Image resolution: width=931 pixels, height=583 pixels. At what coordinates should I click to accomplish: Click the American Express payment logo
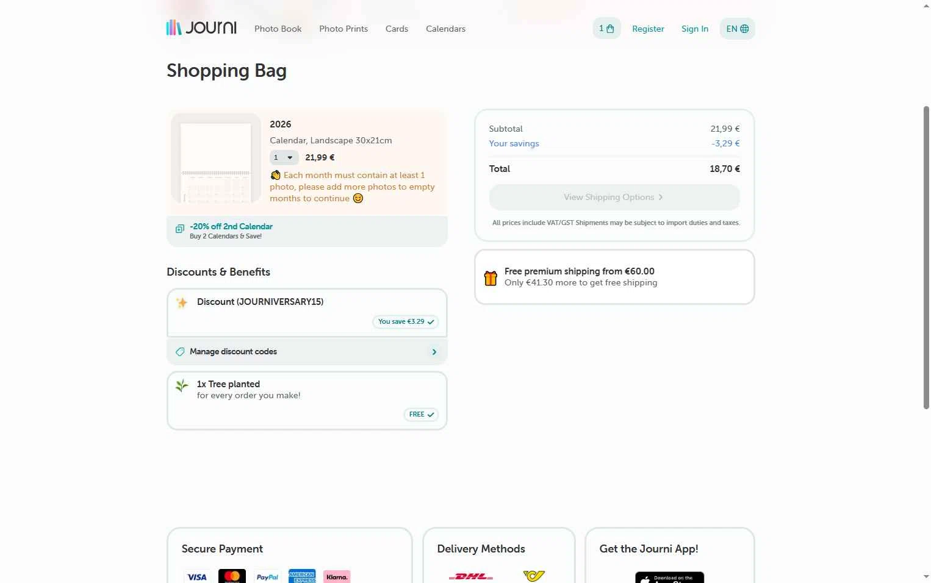(302, 576)
